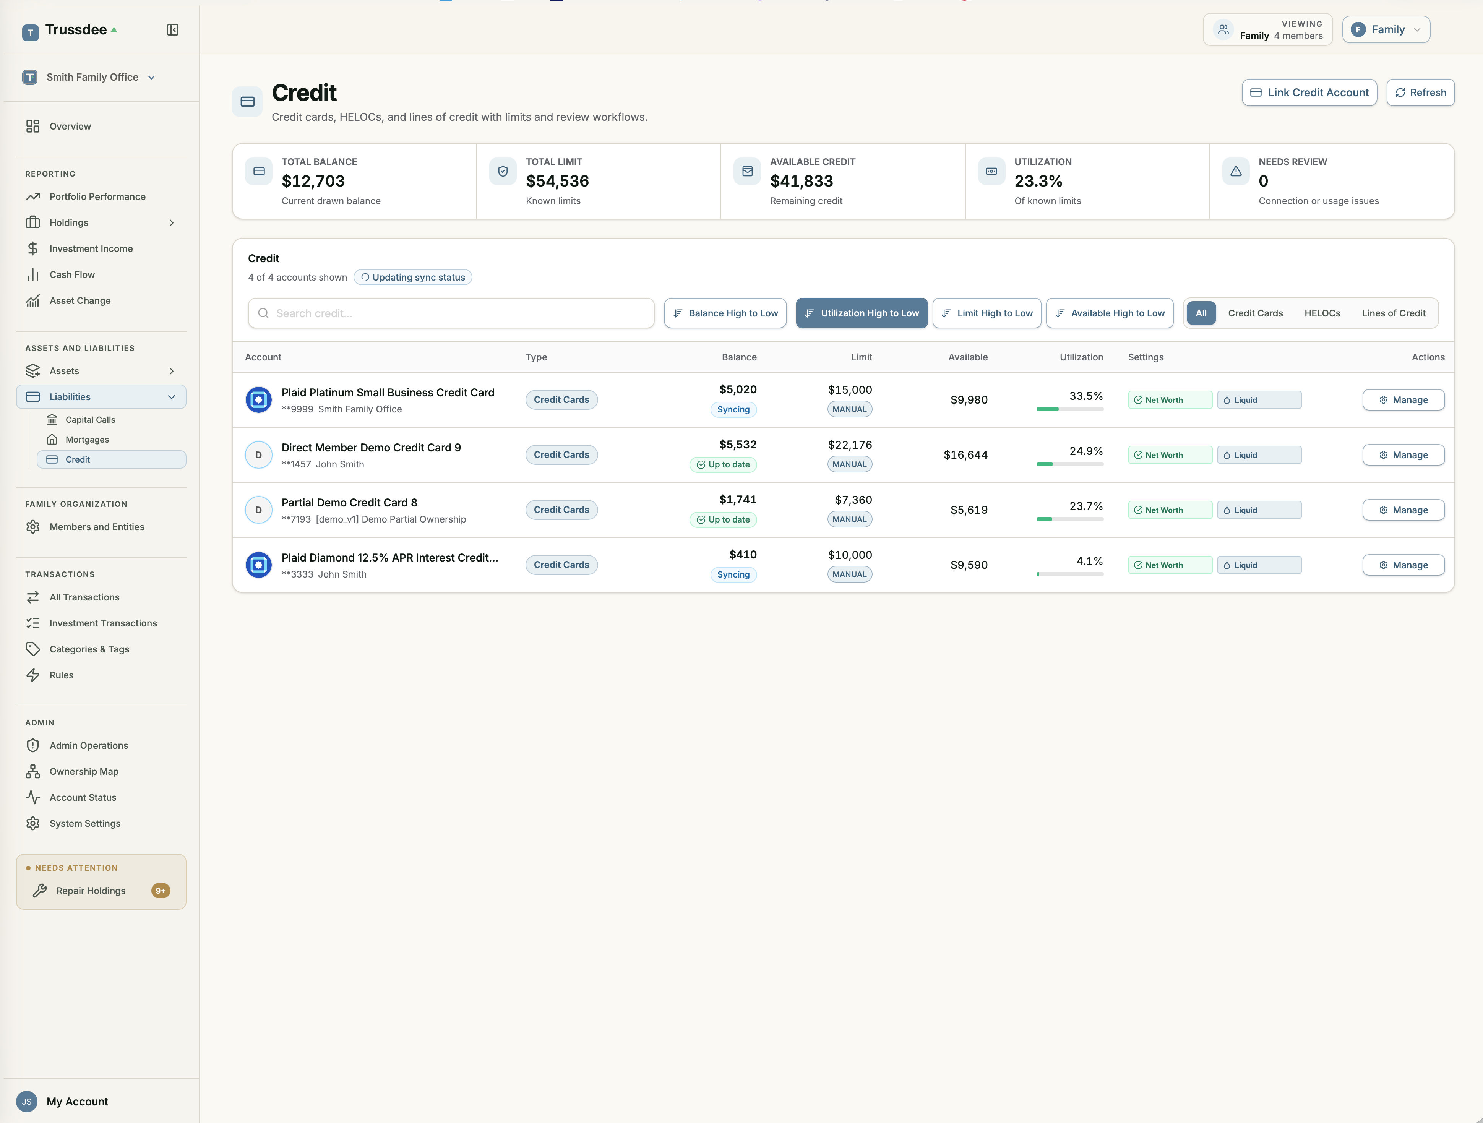Toggle Net Worth for Direct Member card
Image resolution: width=1483 pixels, height=1123 pixels.
point(1170,454)
